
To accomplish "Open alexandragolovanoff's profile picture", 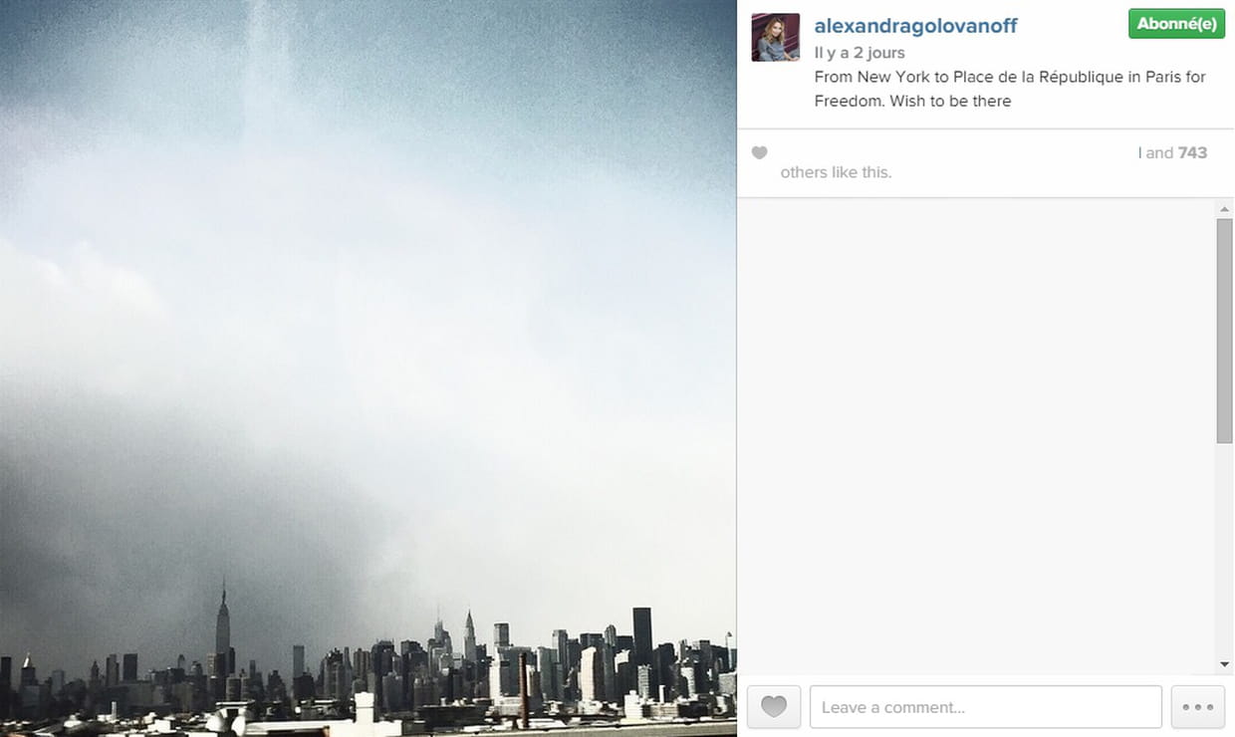I will point(776,38).
